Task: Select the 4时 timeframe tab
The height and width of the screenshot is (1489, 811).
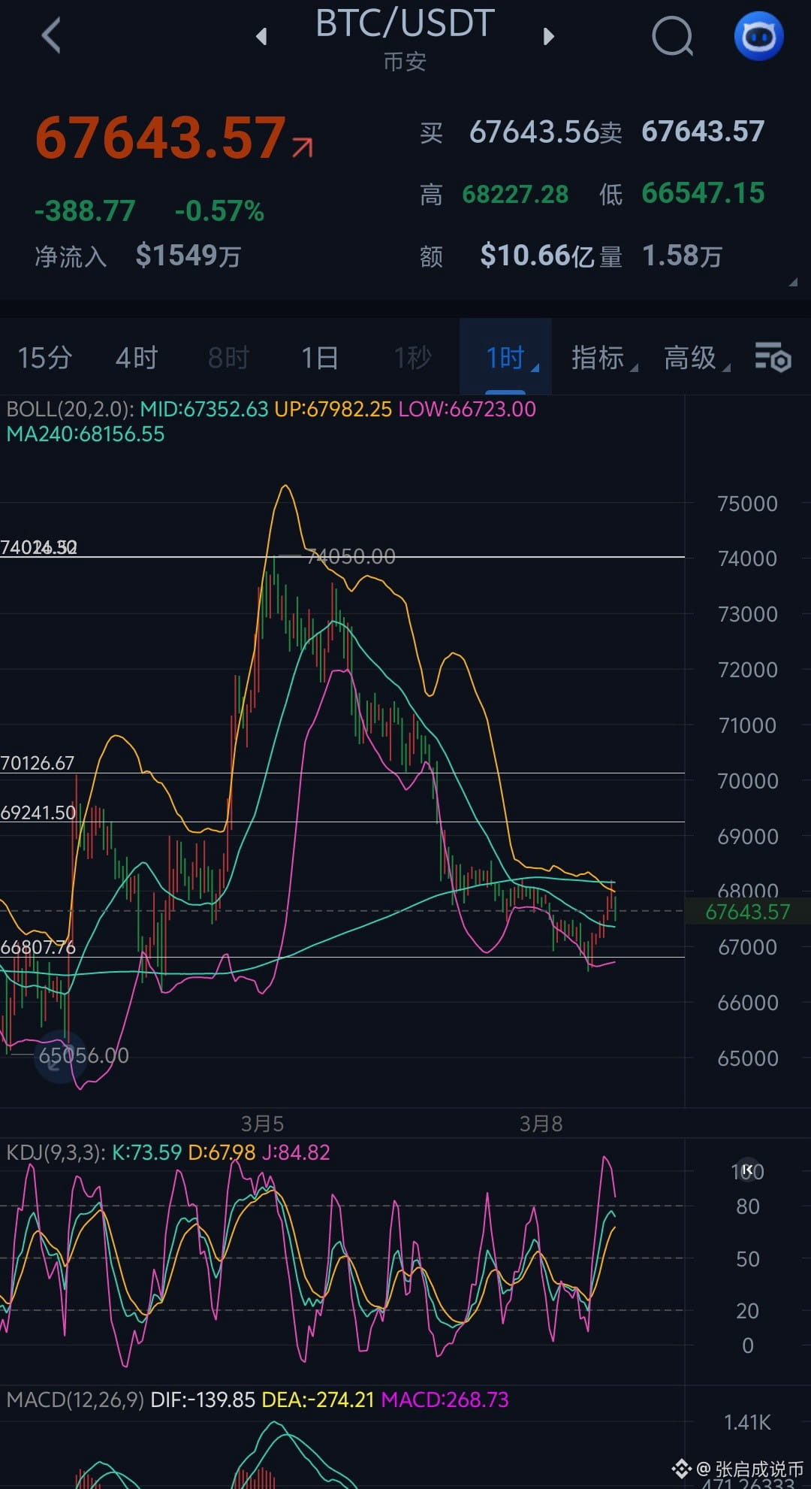Action: 137,358
